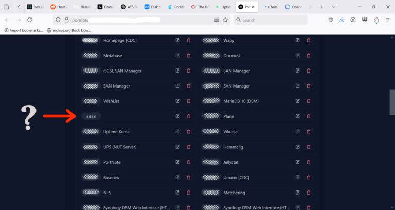The height and width of the screenshot is (210, 395).
Task: Delete the Metabase port entry
Action: click(188, 55)
